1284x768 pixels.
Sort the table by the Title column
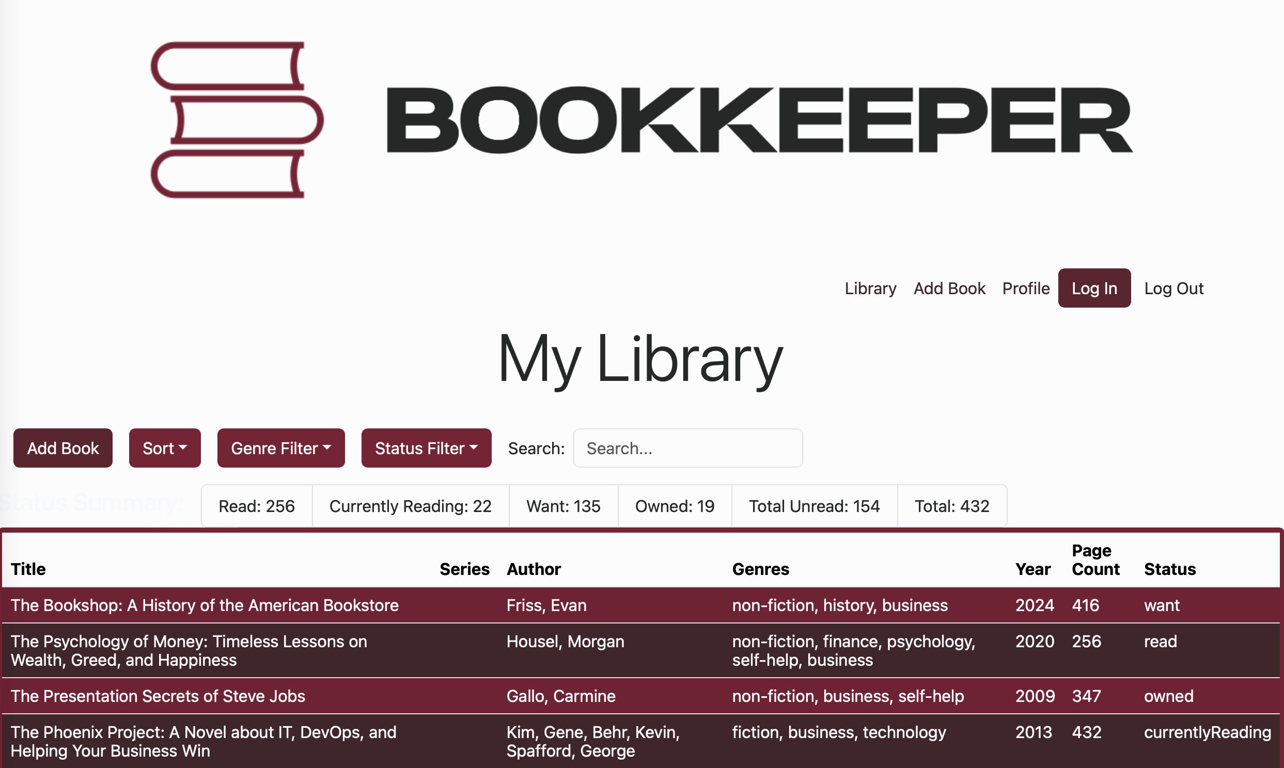tap(27, 569)
